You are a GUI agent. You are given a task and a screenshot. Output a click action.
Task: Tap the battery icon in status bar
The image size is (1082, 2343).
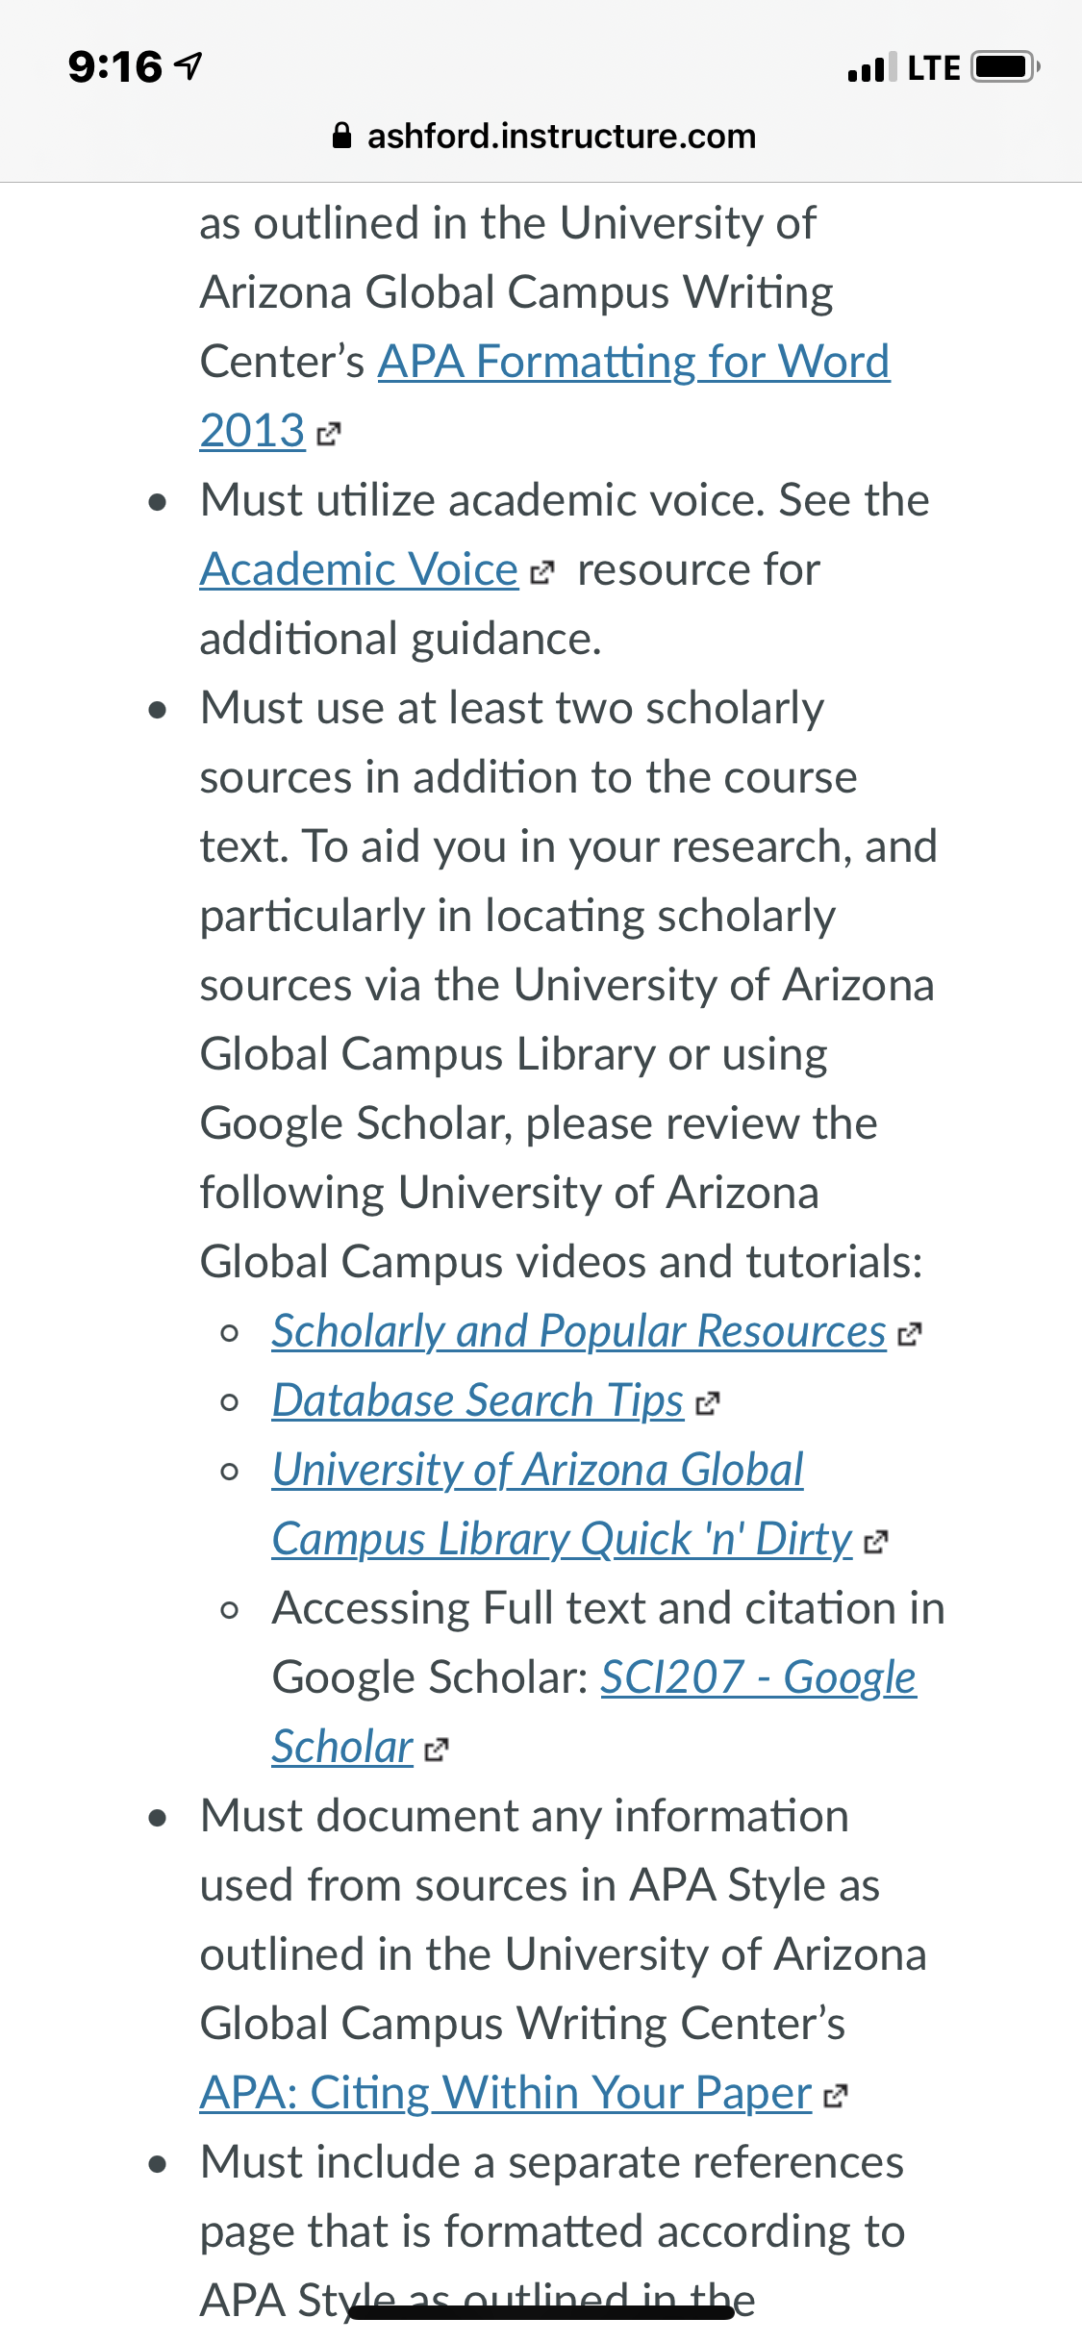pos(1006,67)
